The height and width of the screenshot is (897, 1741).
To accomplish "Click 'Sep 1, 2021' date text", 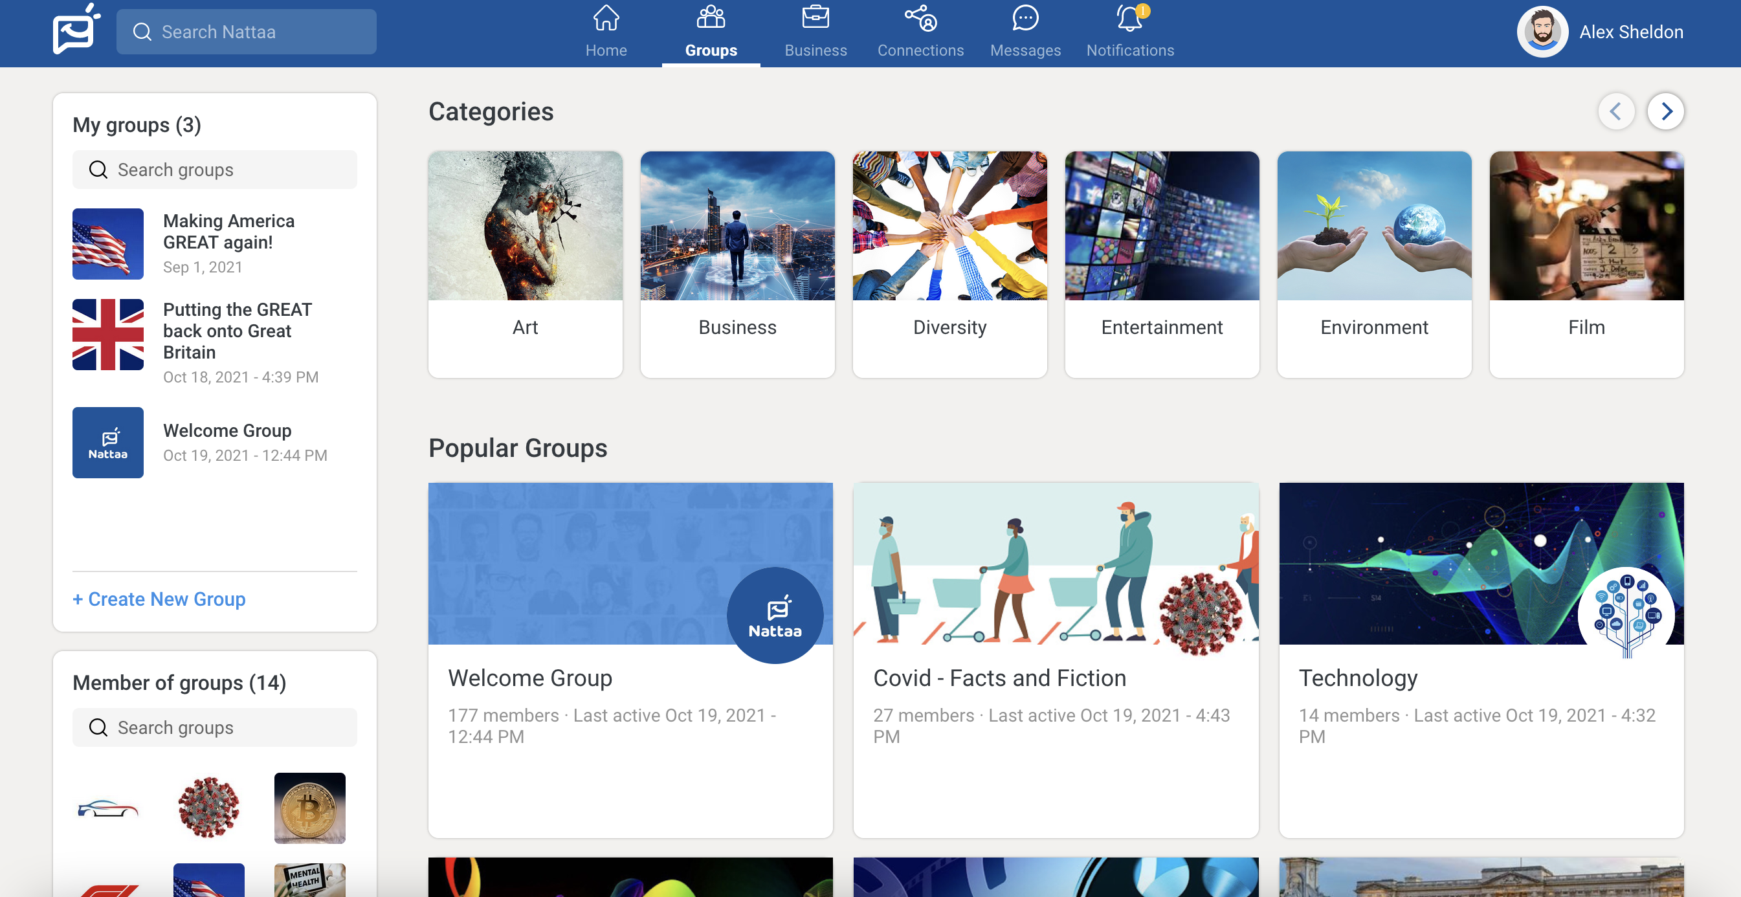I will tap(203, 267).
